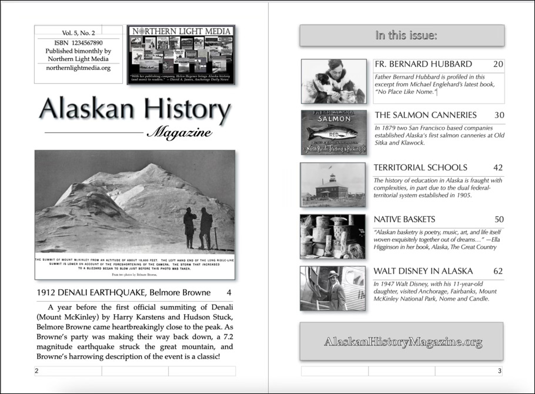
Task: Select page number 42 beside Territorial Schools
Action: [x=498, y=168]
